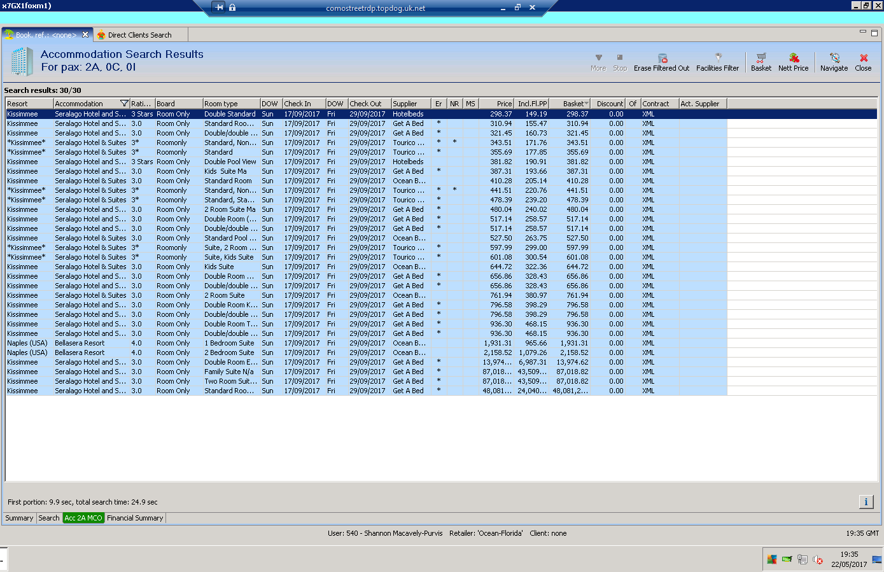The image size is (884, 572).
Task: Click the muted speaker tray icon
Action: [x=818, y=560]
